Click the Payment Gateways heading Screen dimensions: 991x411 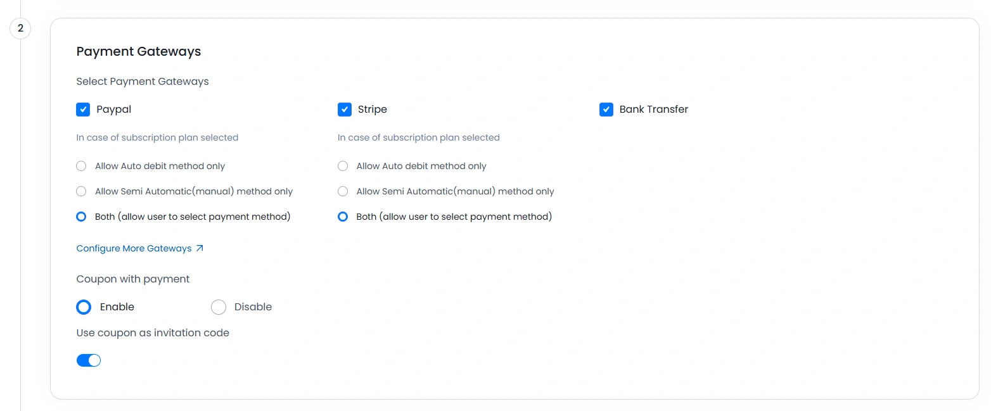tap(138, 51)
